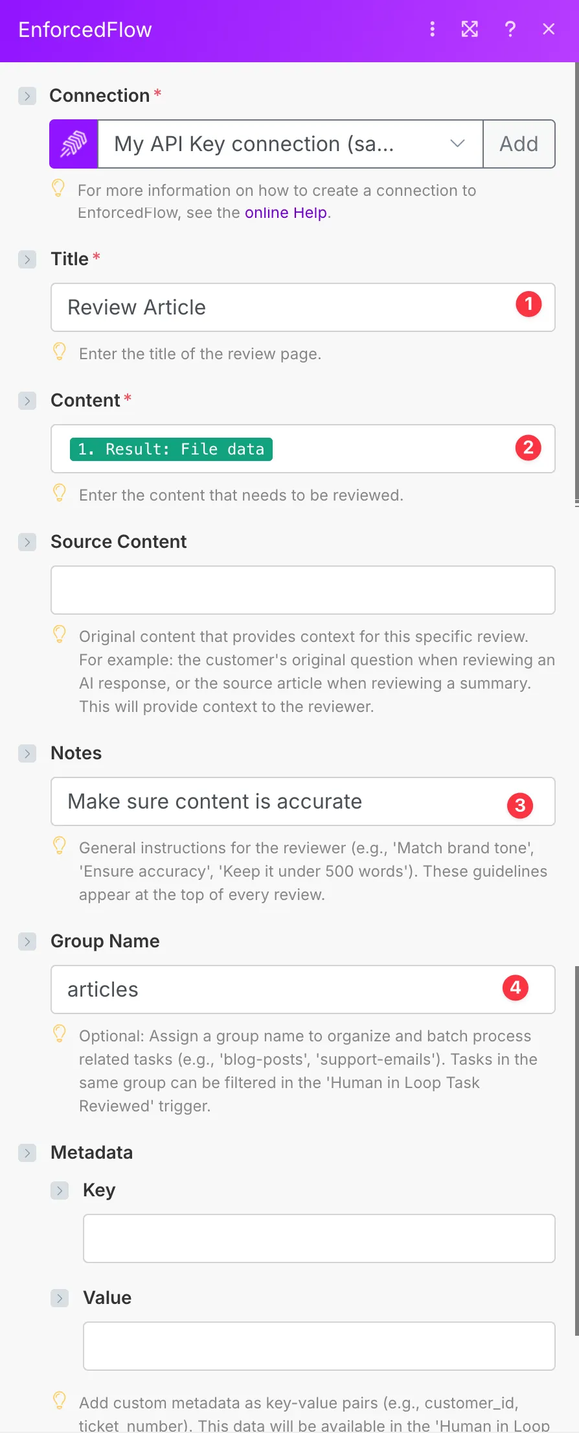Select the Result: File data pill
The image size is (579, 1433).
tap(171, 449)
